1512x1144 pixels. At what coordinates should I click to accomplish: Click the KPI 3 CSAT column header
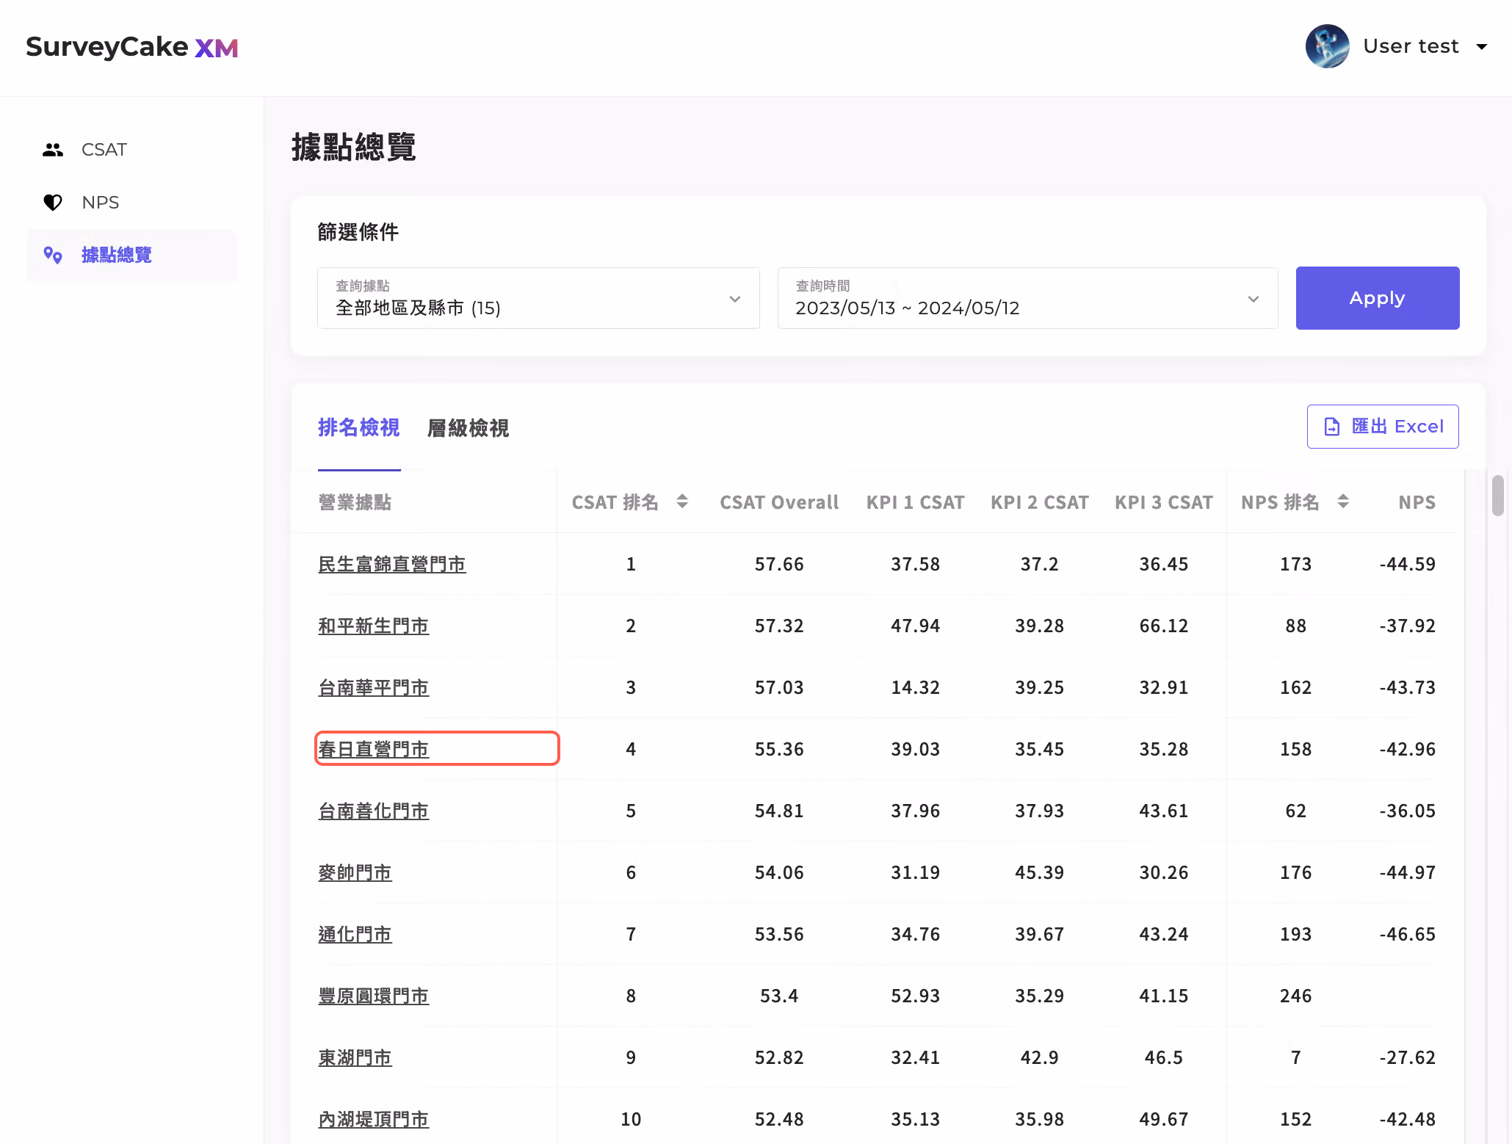pos(1164,502)
